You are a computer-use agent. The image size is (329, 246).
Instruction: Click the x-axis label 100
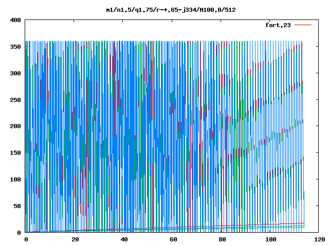[x=271, y=239]
